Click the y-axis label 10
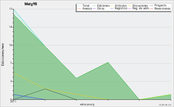 (x=10, y=45)
